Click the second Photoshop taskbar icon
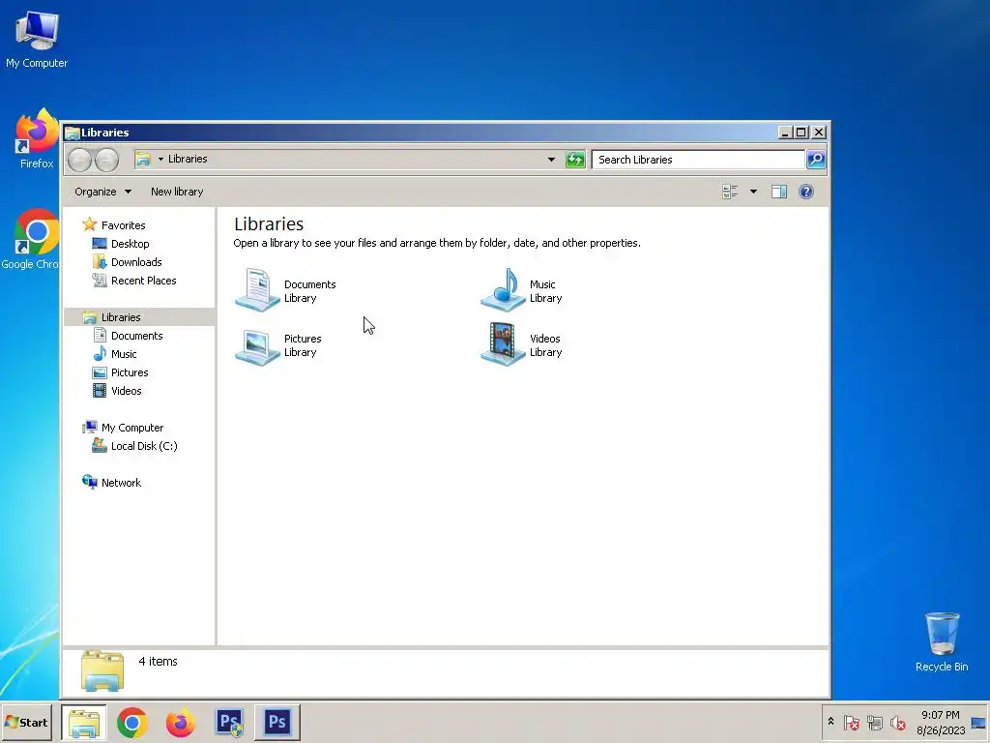The image size is (990, 743). pos(277,722)
